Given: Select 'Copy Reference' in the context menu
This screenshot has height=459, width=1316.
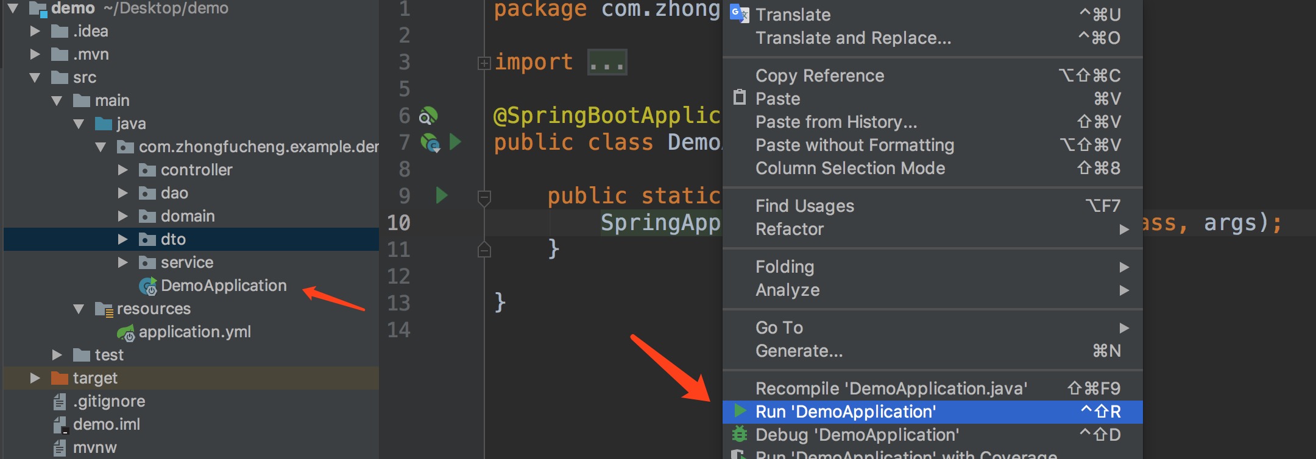Looking at the screenshot, I should [932, 75].
